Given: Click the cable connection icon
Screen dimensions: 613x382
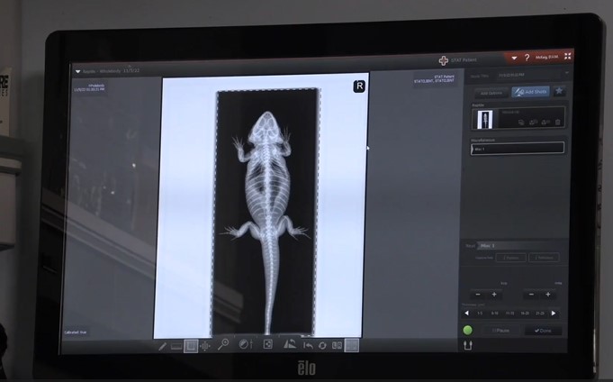Looking at the screenshot, I should pyautogui.click(x=468, y=345).
